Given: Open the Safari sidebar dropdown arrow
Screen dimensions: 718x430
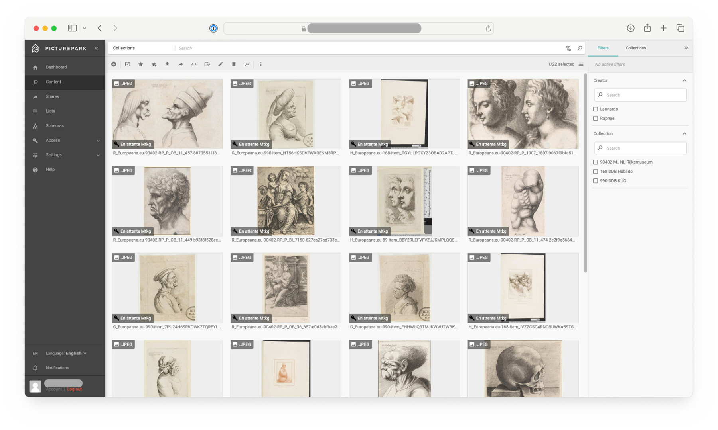Looking at the screenshot, I should tap(85, 28).
